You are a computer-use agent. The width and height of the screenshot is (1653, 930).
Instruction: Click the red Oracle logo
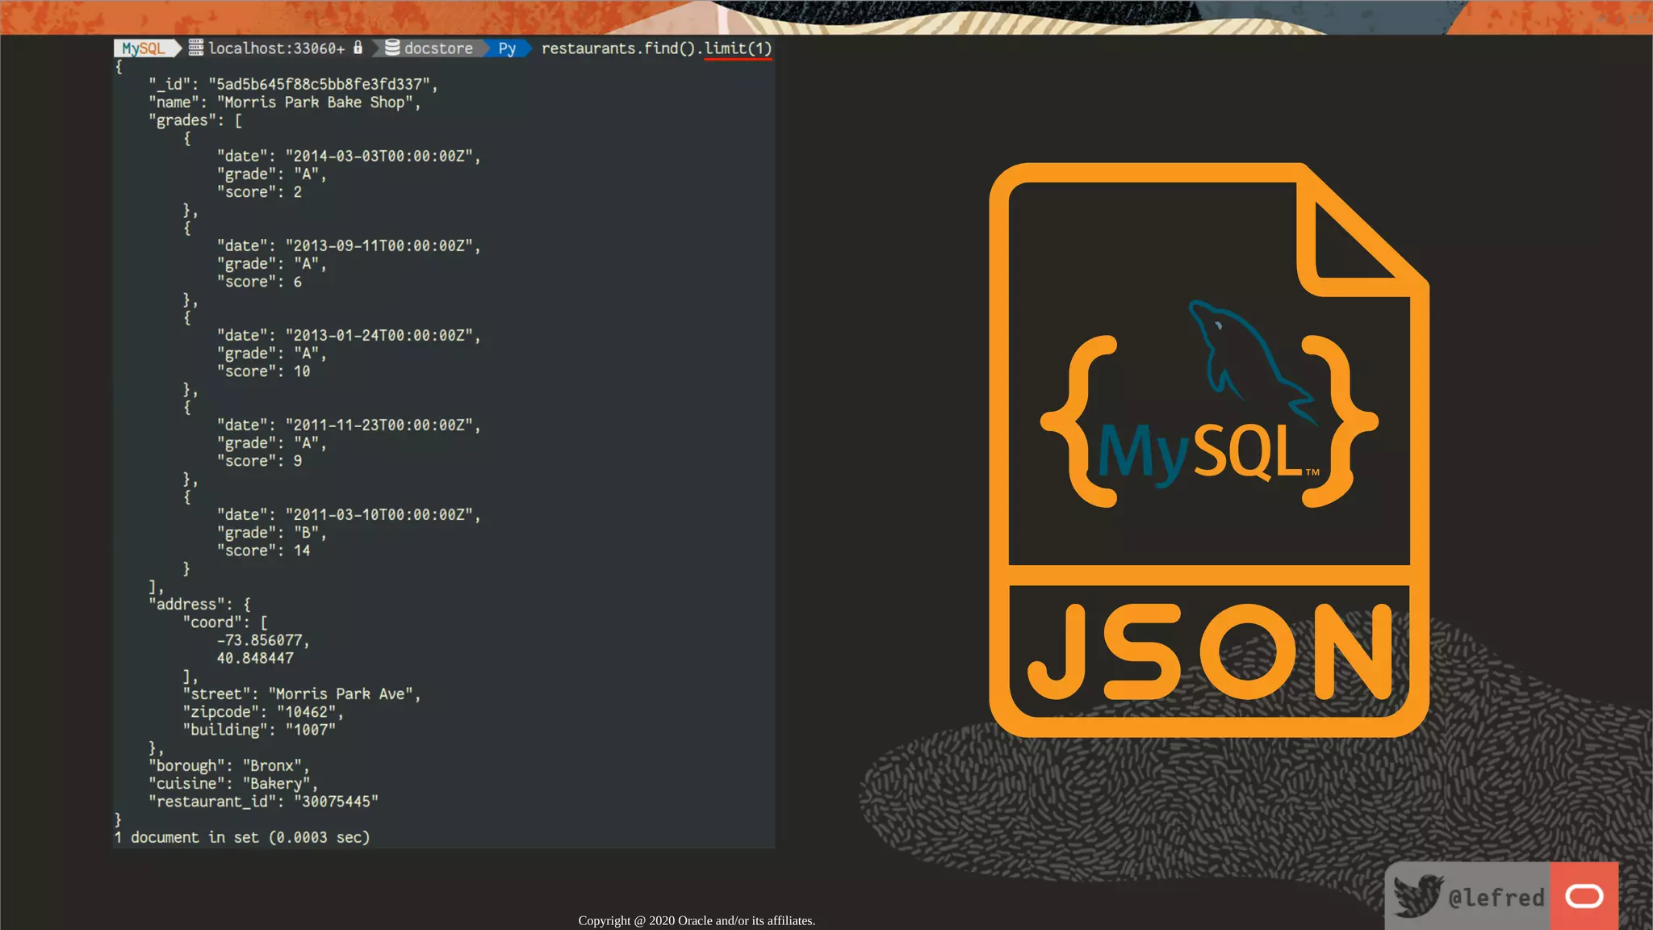(1584, 896)
